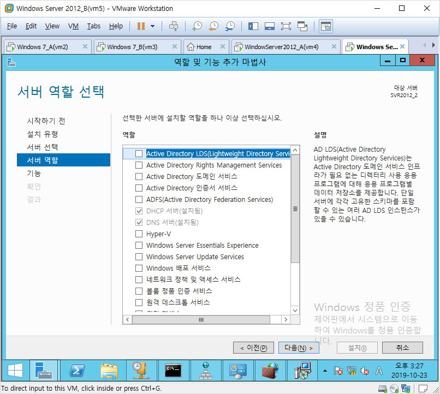Viewport: 440px width, 394px height.
Task: Toggle the VMware library sidebar view
Action: [x=253, y=26]
